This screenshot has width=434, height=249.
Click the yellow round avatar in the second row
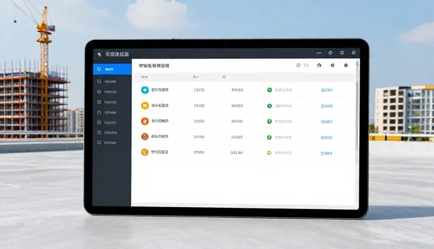point(144,106)
